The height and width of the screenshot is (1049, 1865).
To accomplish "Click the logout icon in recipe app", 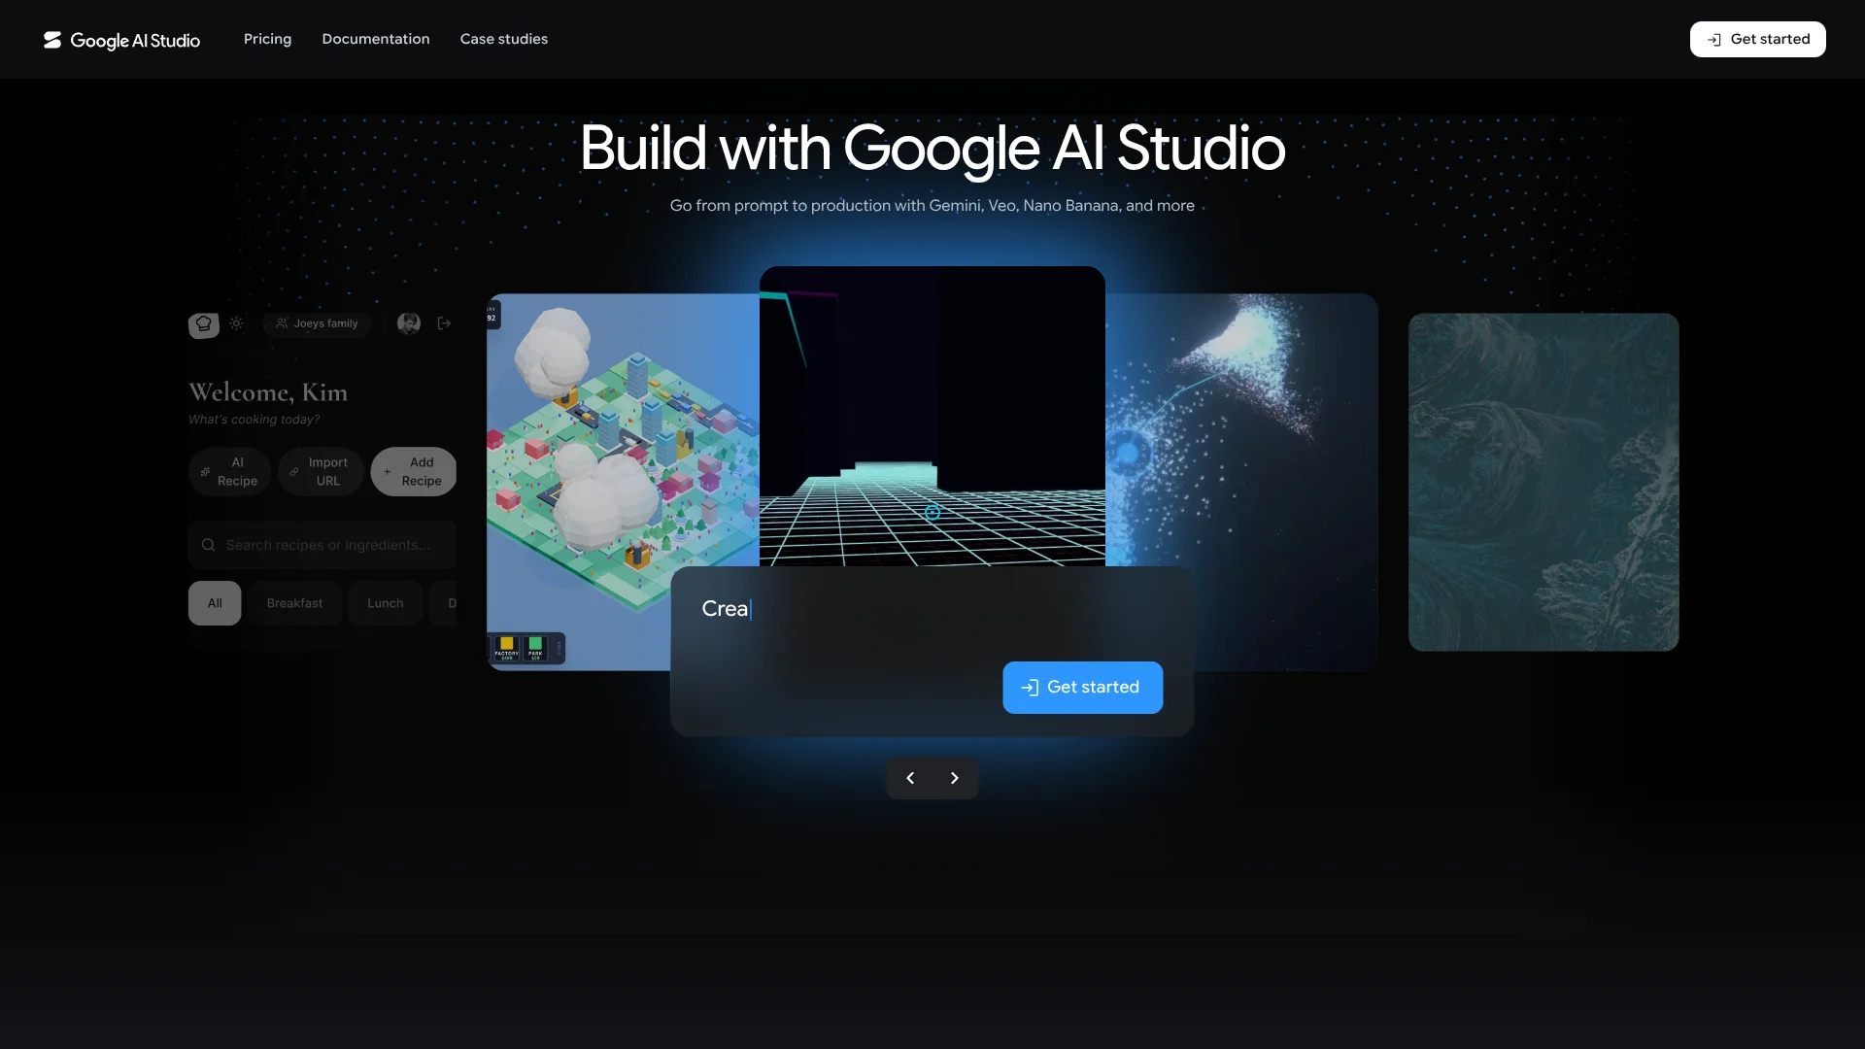I will 444,323.
